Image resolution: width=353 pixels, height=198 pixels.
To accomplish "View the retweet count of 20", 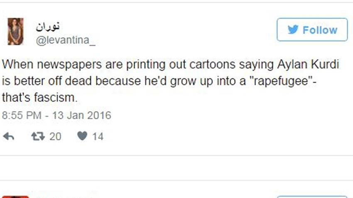I will point(55,136).
